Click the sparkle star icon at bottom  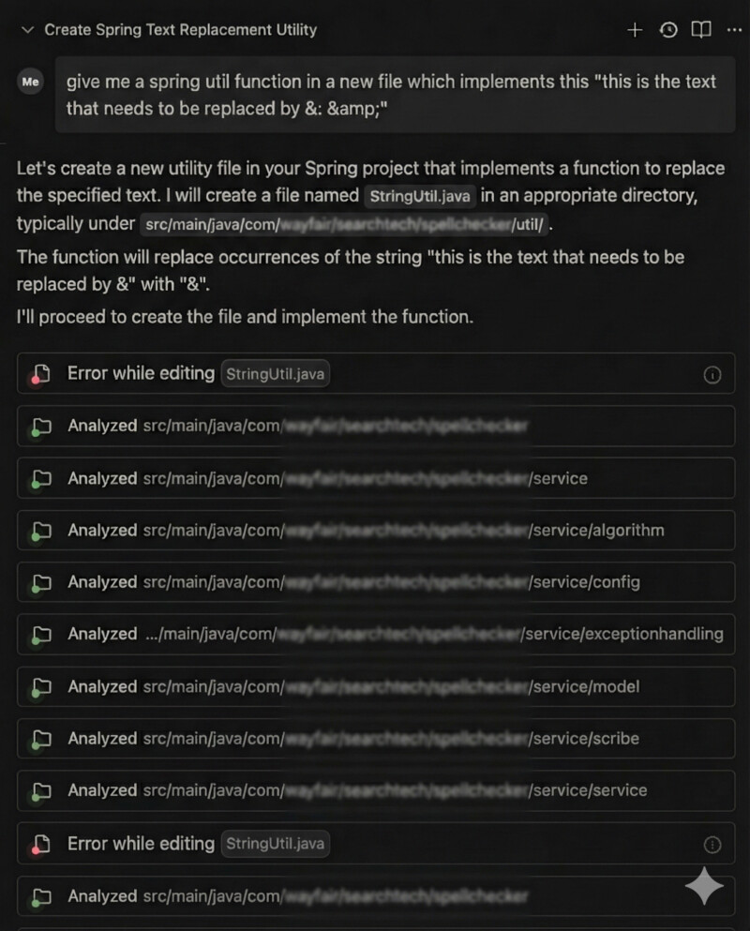pos(704,885)
